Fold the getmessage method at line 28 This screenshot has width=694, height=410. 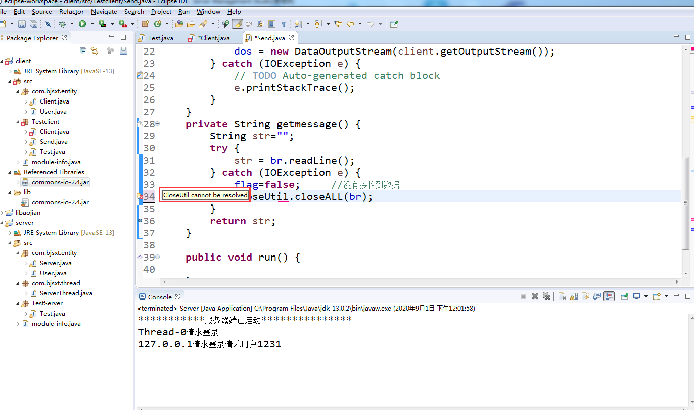[x=157, y=124]
